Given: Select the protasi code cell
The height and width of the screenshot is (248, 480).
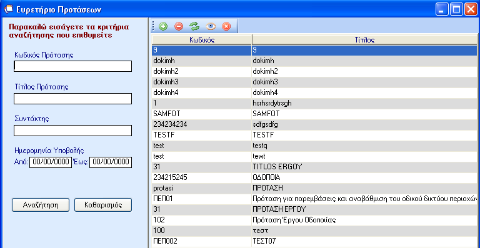Looking at the screenshot, I should point(202,188).
